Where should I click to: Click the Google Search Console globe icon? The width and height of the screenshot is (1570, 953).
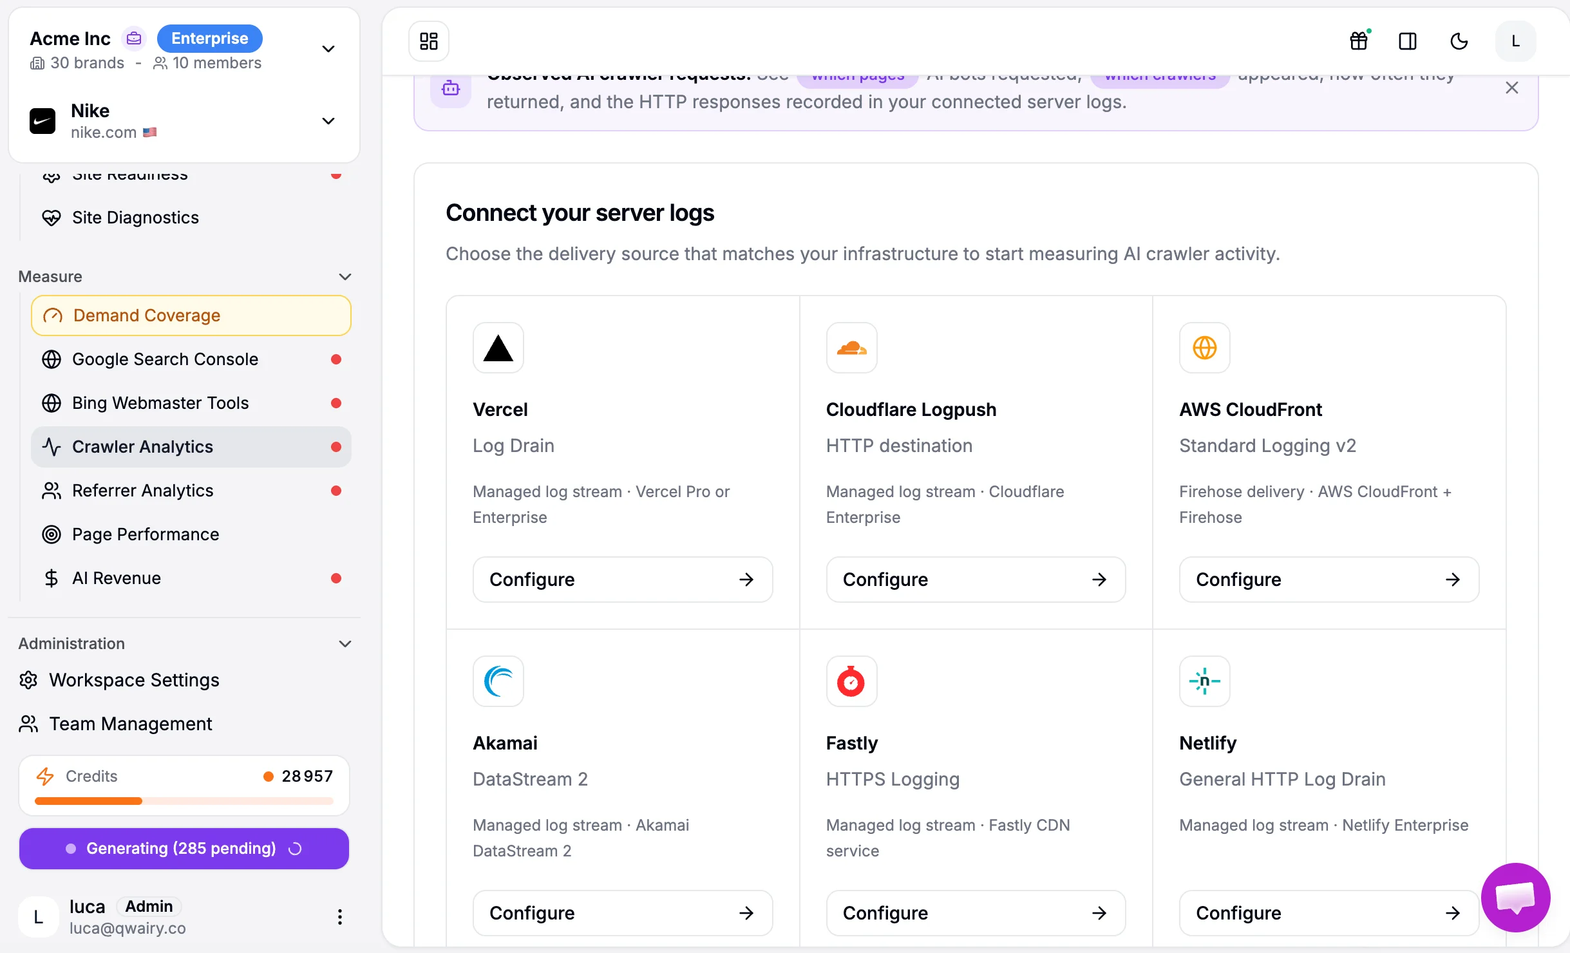[52, 359]
